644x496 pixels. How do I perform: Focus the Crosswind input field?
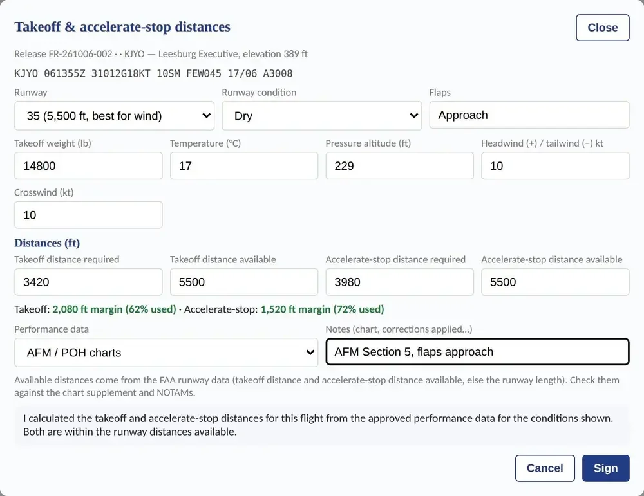[x=88, y=215]
